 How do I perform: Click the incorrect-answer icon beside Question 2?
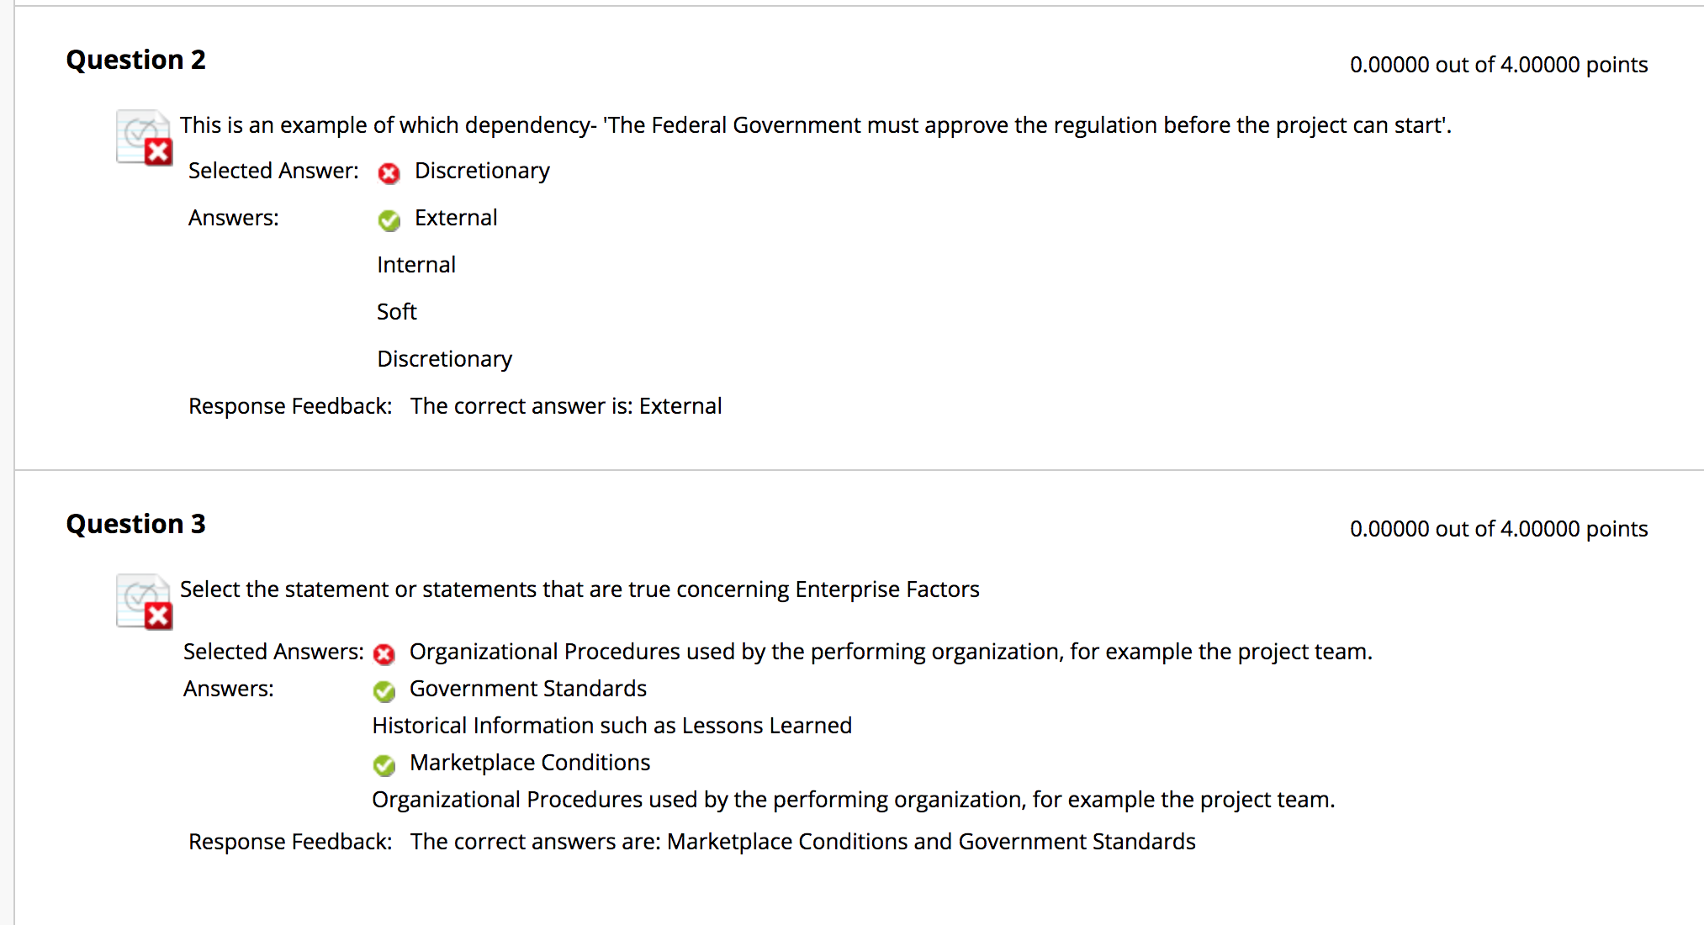point(145,138)
